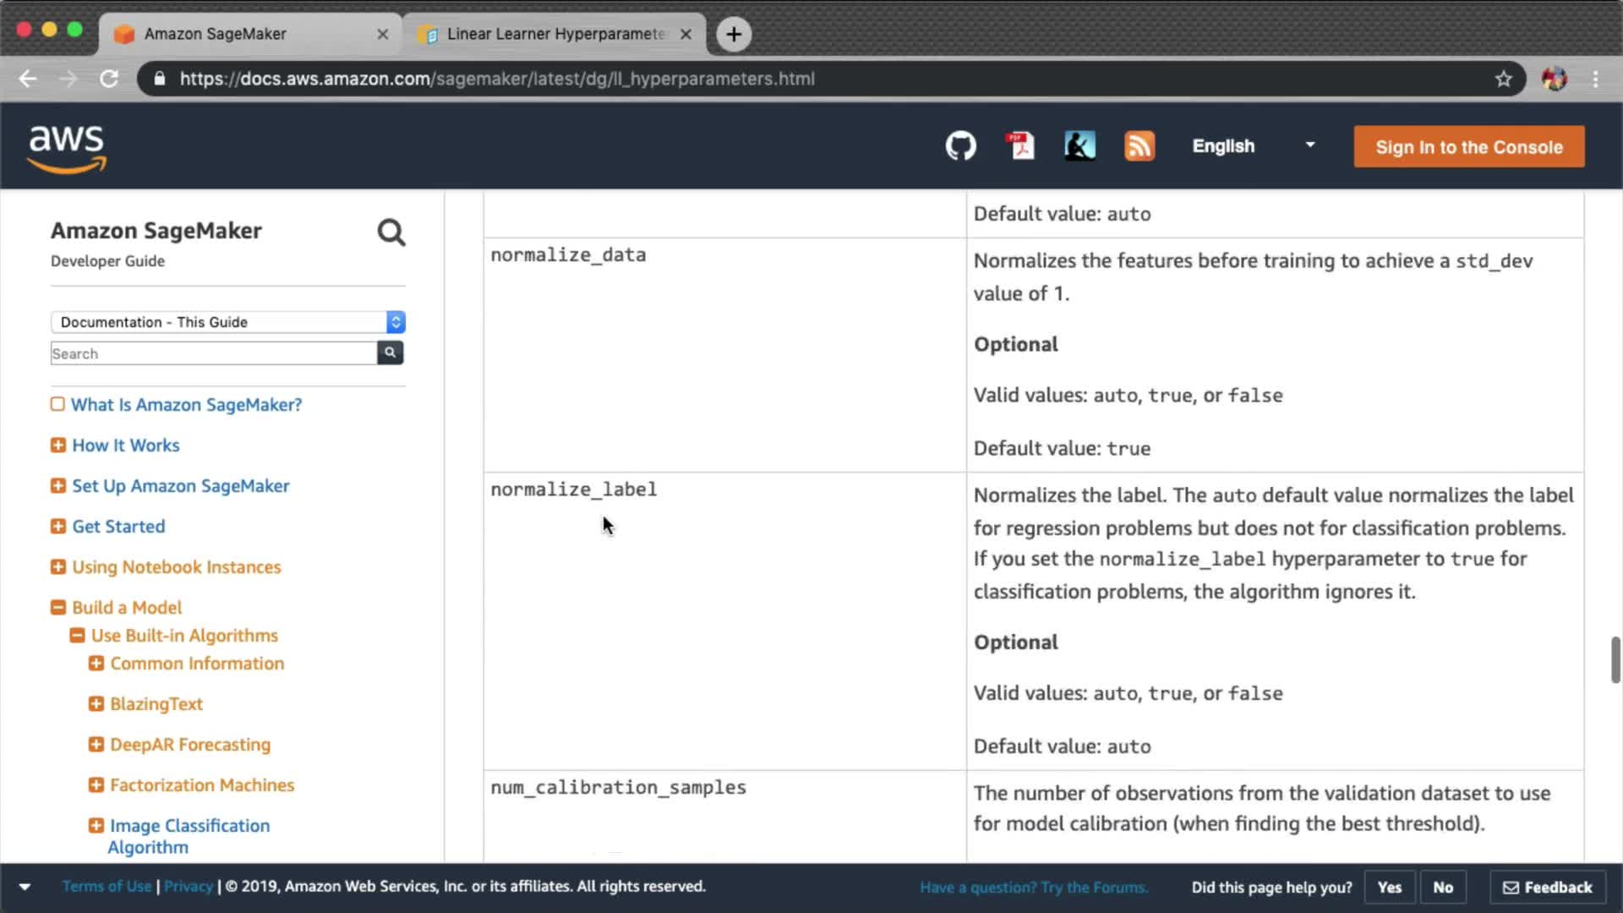This screenshot has width=1623, height=913.
Task: Click the Kindle icon in header
Action: 1079,146
